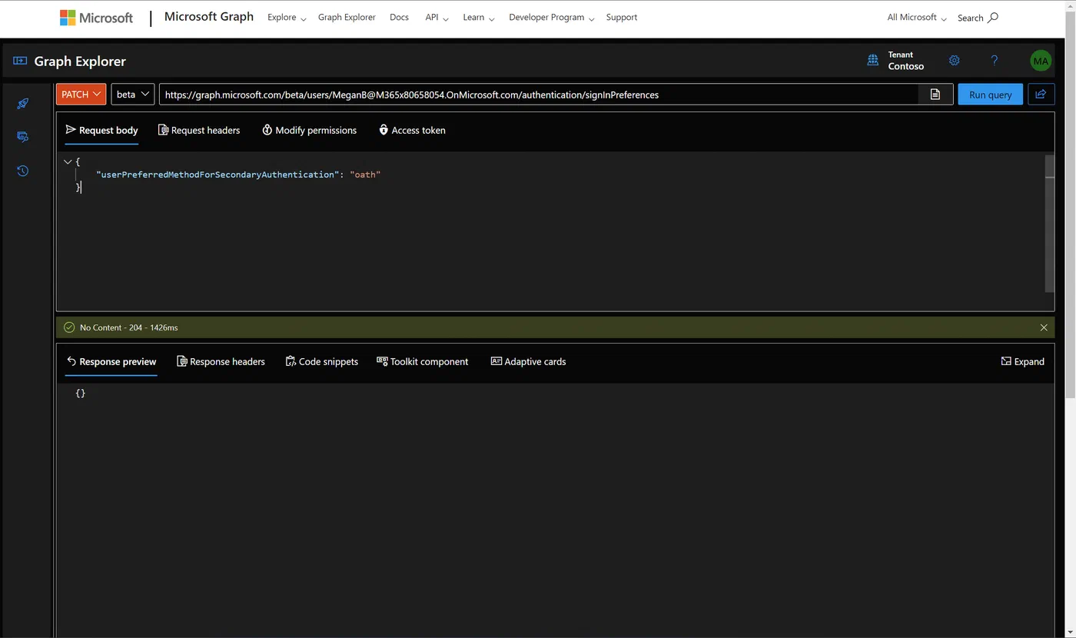Click the Microsoft Graph title link
This screenshot has width=1076, height=638.
coord(209,16)
